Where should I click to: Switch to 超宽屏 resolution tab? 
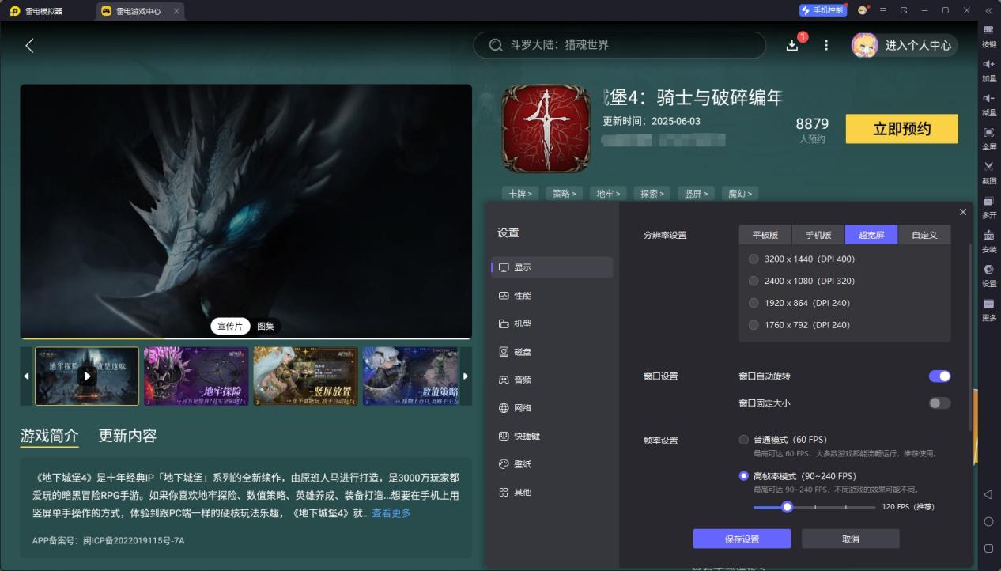871,235
